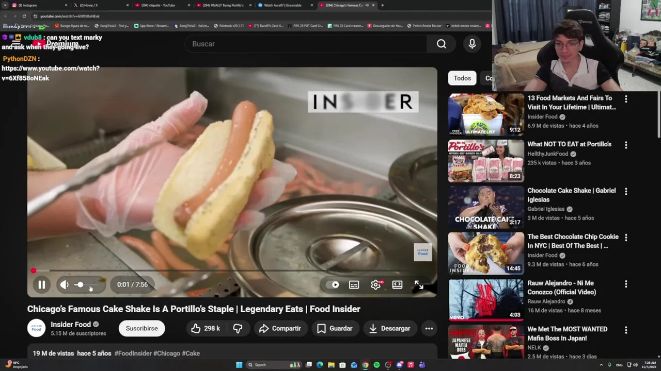Screen dimensions: 661x371
Task: Open options for Chocolate Cake Shake video
Action: pos(626,191)
